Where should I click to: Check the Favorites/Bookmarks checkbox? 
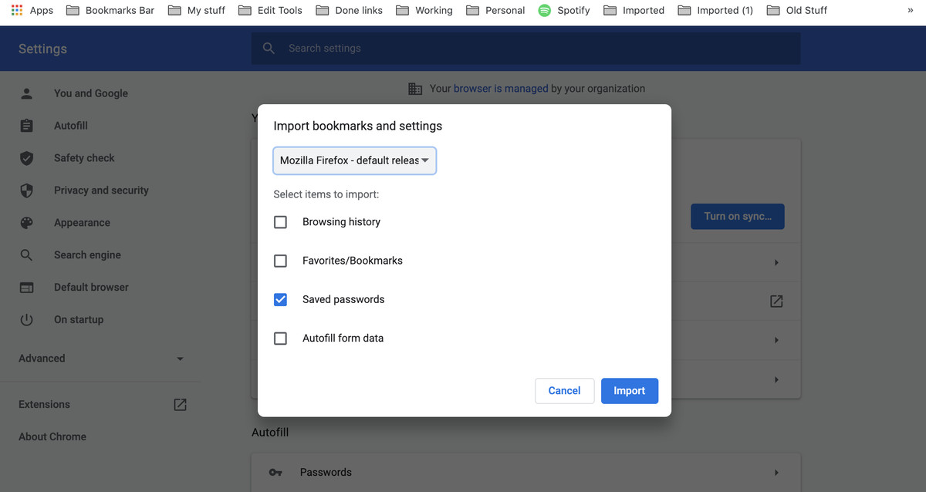click(281, 261)
